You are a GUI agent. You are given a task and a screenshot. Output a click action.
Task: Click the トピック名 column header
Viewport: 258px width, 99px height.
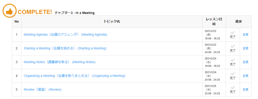[112, 22]
